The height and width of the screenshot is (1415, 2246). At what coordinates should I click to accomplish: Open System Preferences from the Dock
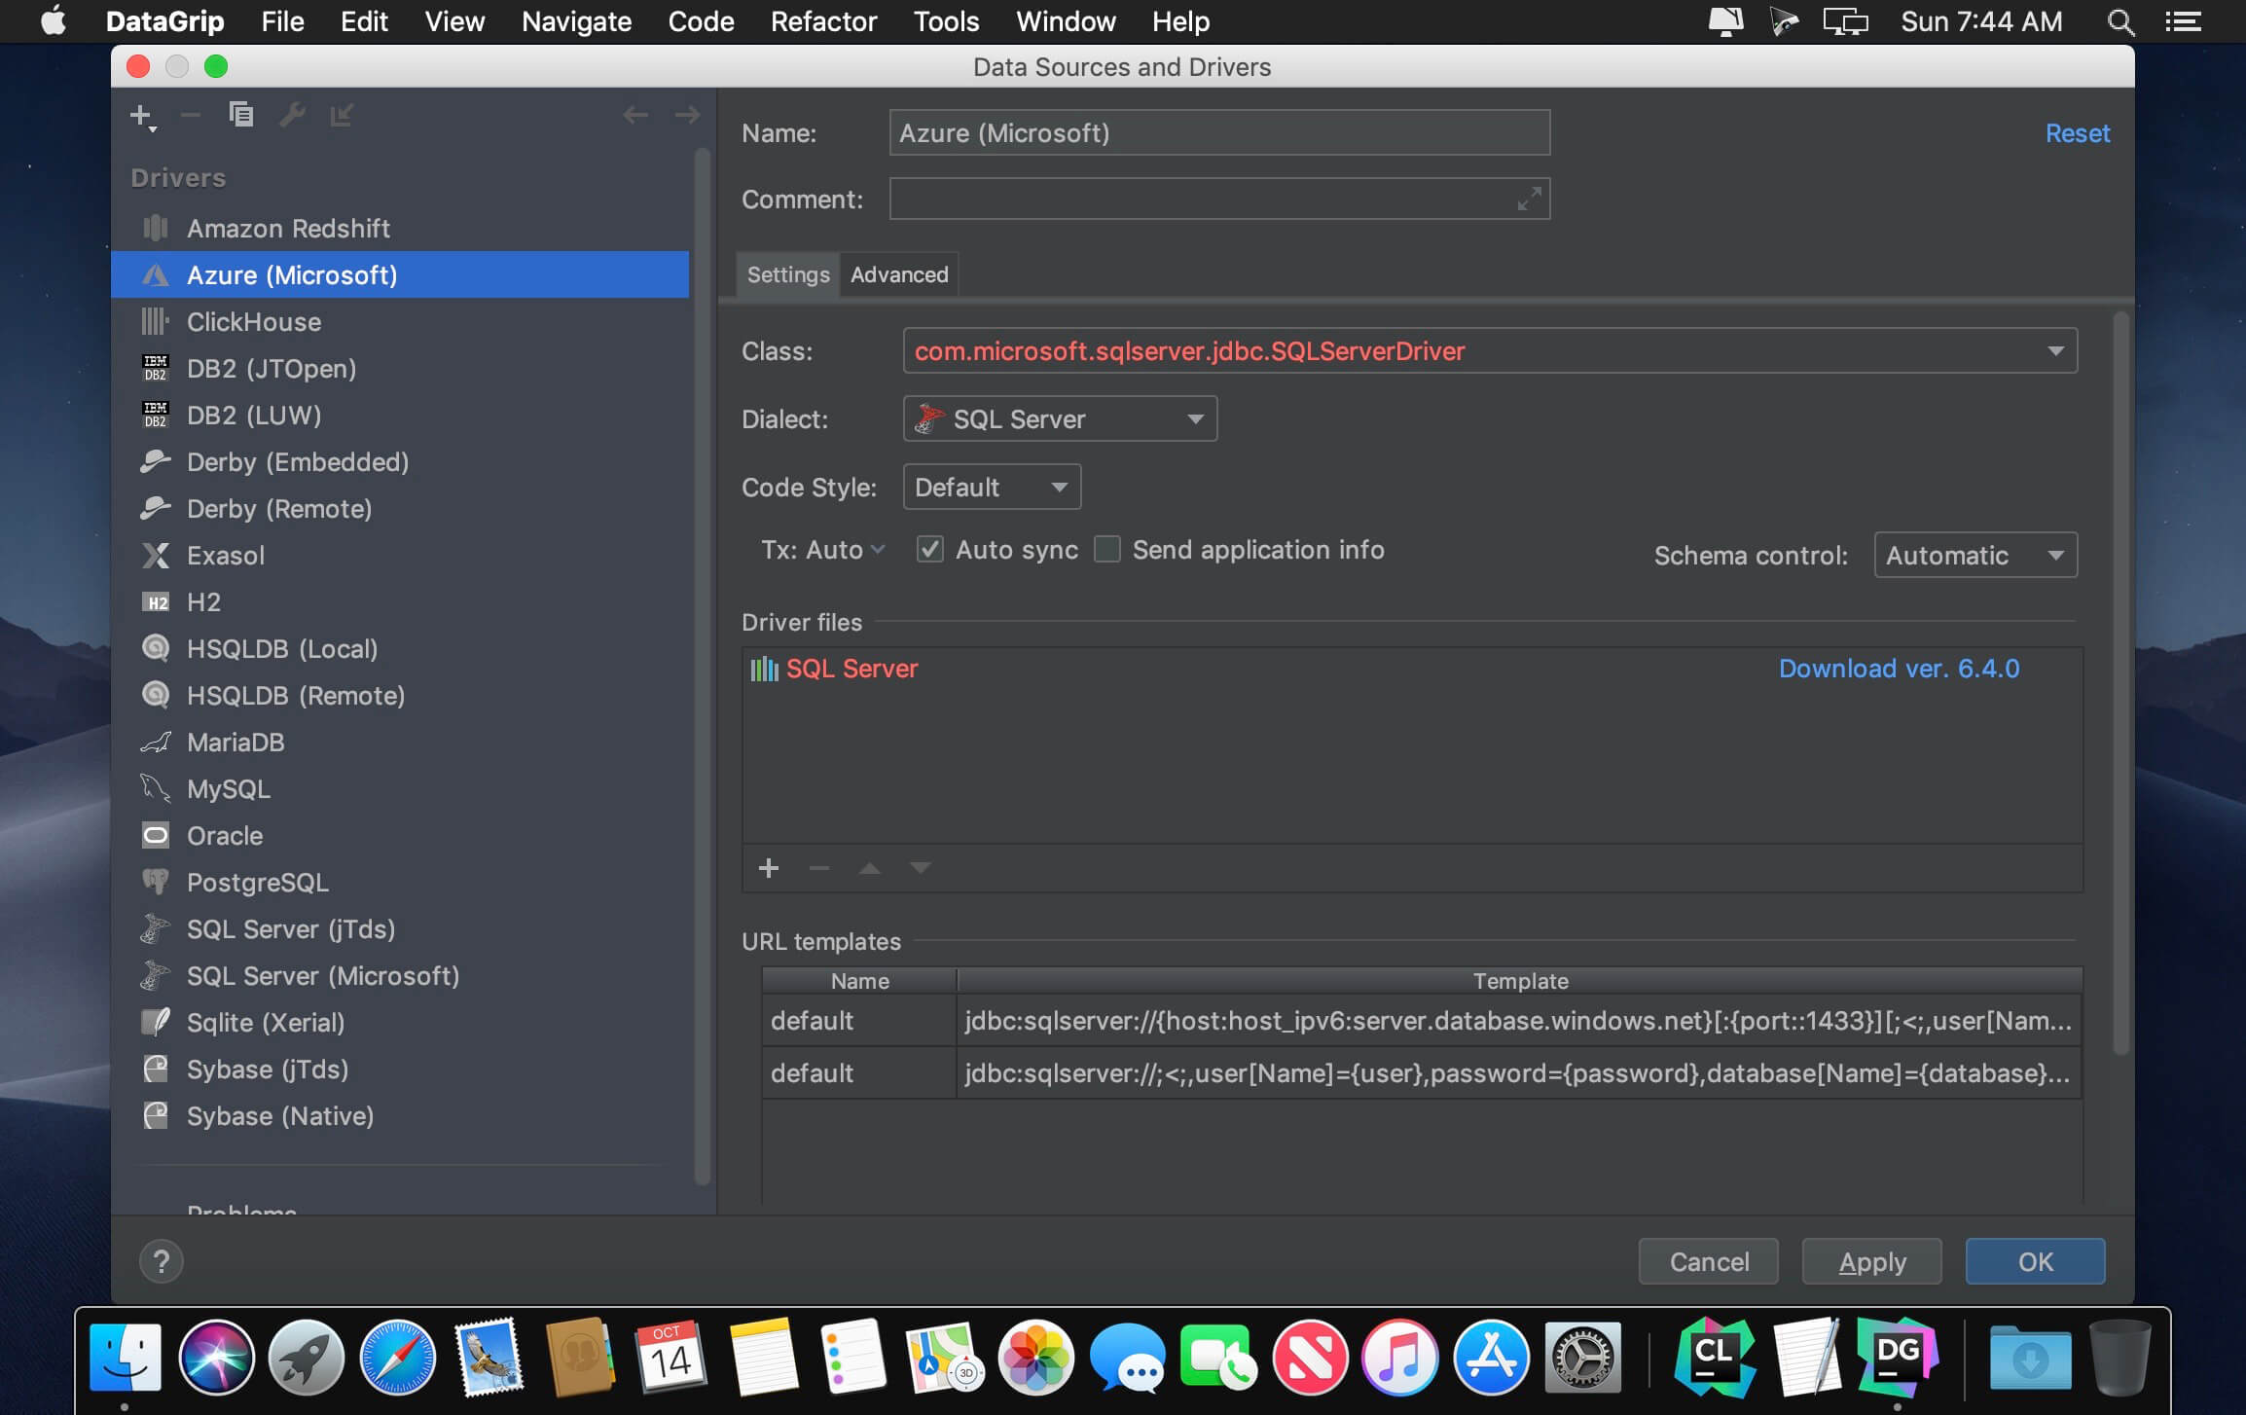click(1582, 1358)
